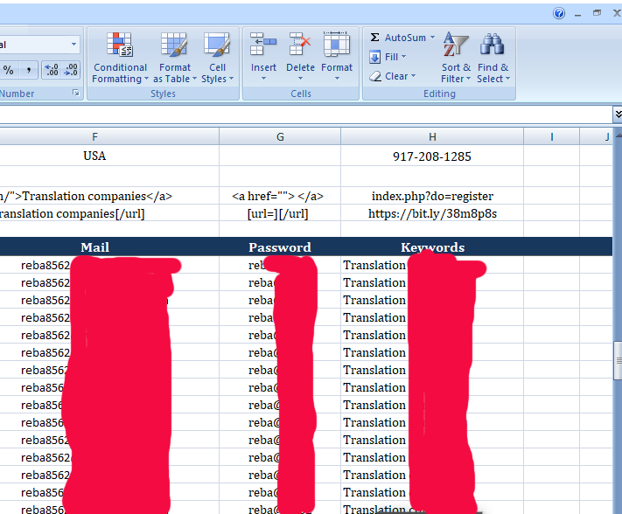Apply Comma Style number format
Viewport: 622px width, 514px height.
click(29, 70)
